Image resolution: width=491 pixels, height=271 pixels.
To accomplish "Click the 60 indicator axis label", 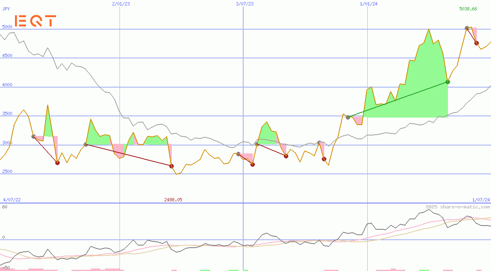I will pyautogui.click(x=5, y=207).
